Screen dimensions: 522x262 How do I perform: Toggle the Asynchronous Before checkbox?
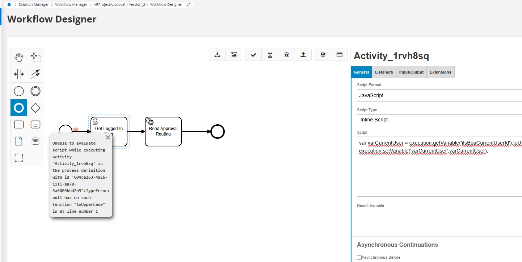pos(359,257)
